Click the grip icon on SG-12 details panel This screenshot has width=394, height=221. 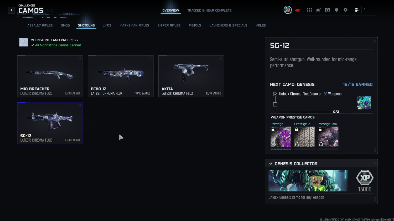pyautogui.click(x=375, y=41)
